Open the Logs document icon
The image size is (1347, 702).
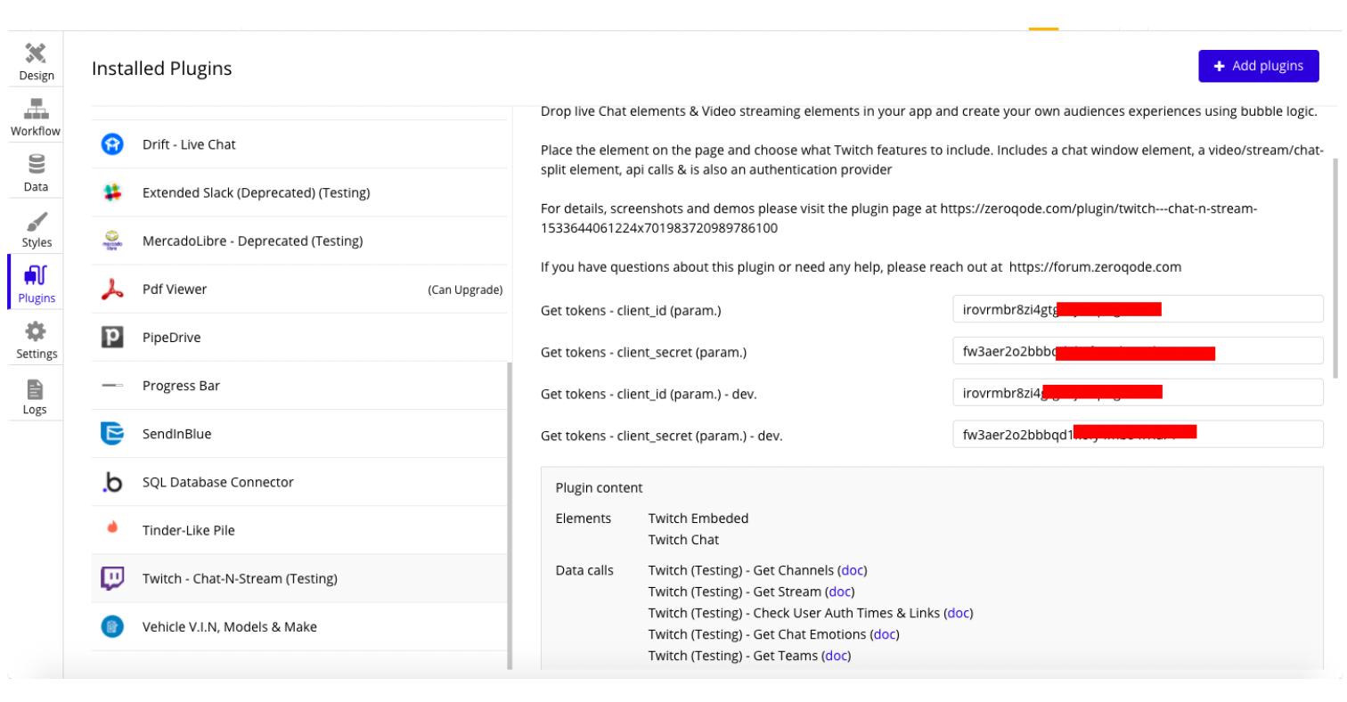pos(36,389)
